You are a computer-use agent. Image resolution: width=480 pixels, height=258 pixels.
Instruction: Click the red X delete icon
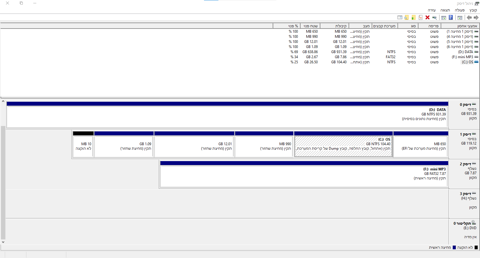[427, 17]
